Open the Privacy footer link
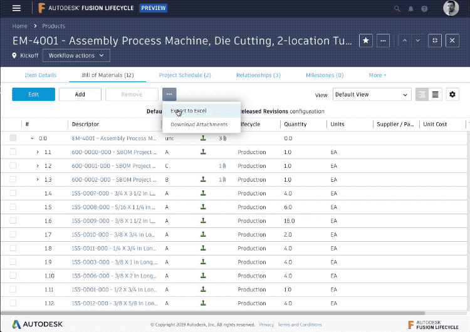This screenshot has height=332, width=470. [266, 324]
